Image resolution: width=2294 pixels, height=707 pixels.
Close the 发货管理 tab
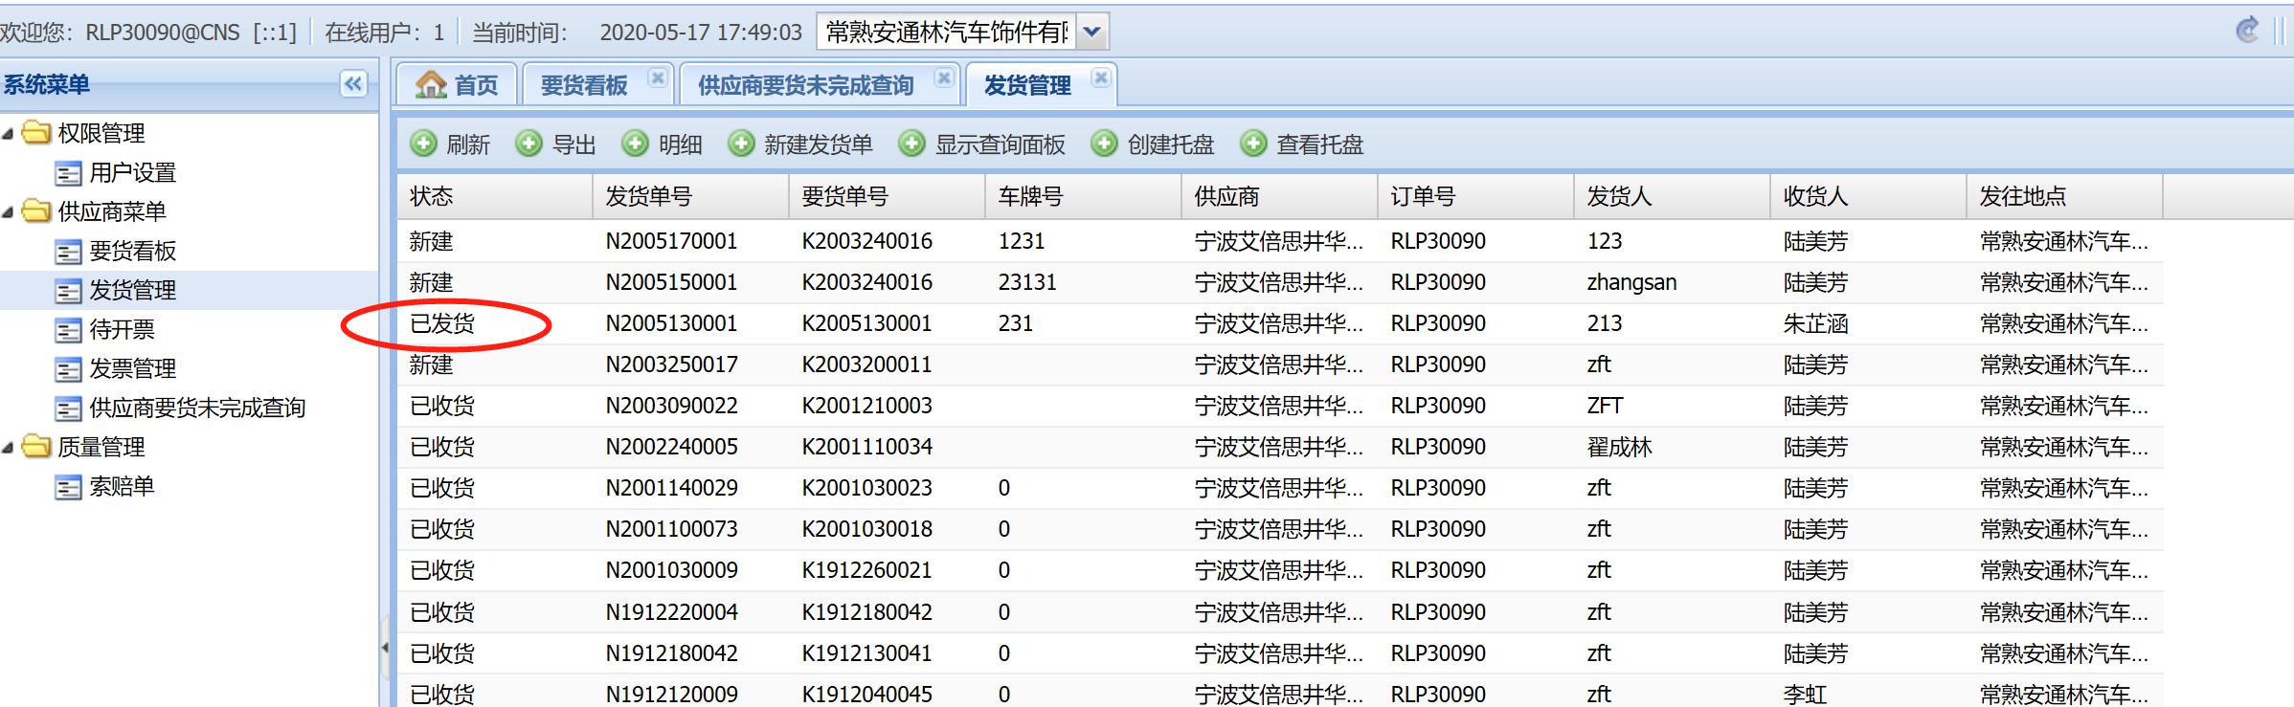coord(1101,77)
